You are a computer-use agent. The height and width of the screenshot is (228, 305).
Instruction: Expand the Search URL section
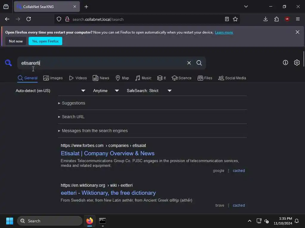click(71, 117)
